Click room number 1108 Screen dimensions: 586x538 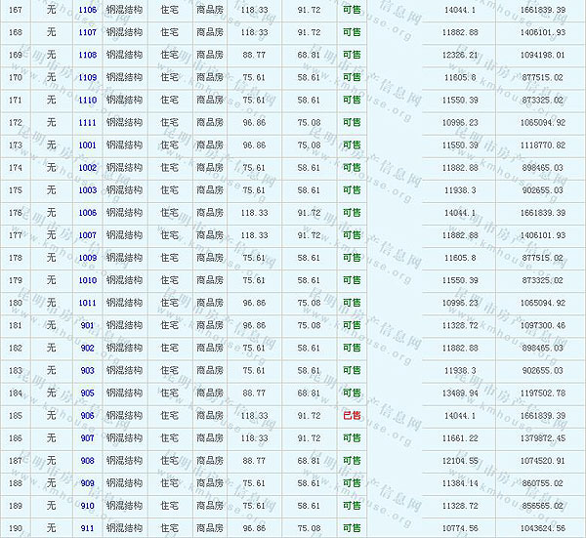click(88, 55)
